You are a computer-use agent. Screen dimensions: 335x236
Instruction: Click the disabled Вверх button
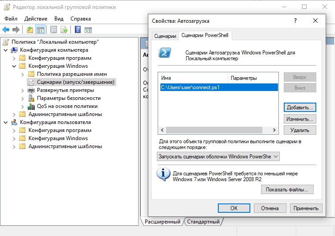300,77
